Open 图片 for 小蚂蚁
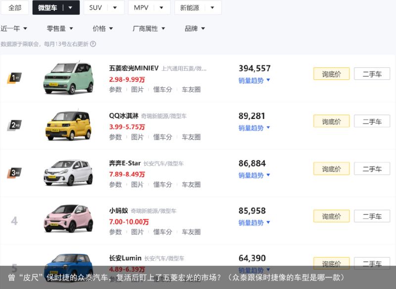Screen dimensions: 396x289 [x=138, y=231]
